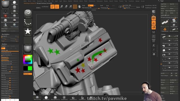
Task: Click Make PolyMesh3D button
Action: 172,11
